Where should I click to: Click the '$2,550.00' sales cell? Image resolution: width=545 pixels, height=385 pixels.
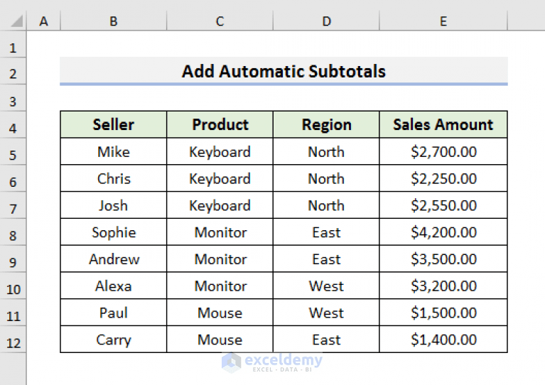[443, 205]
